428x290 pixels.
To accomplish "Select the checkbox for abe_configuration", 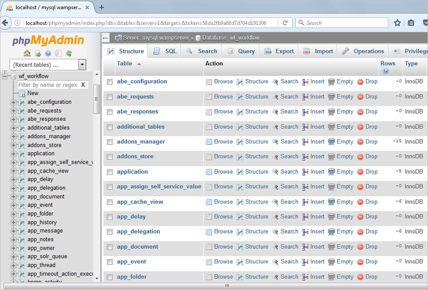I will (x=109, y=81).
